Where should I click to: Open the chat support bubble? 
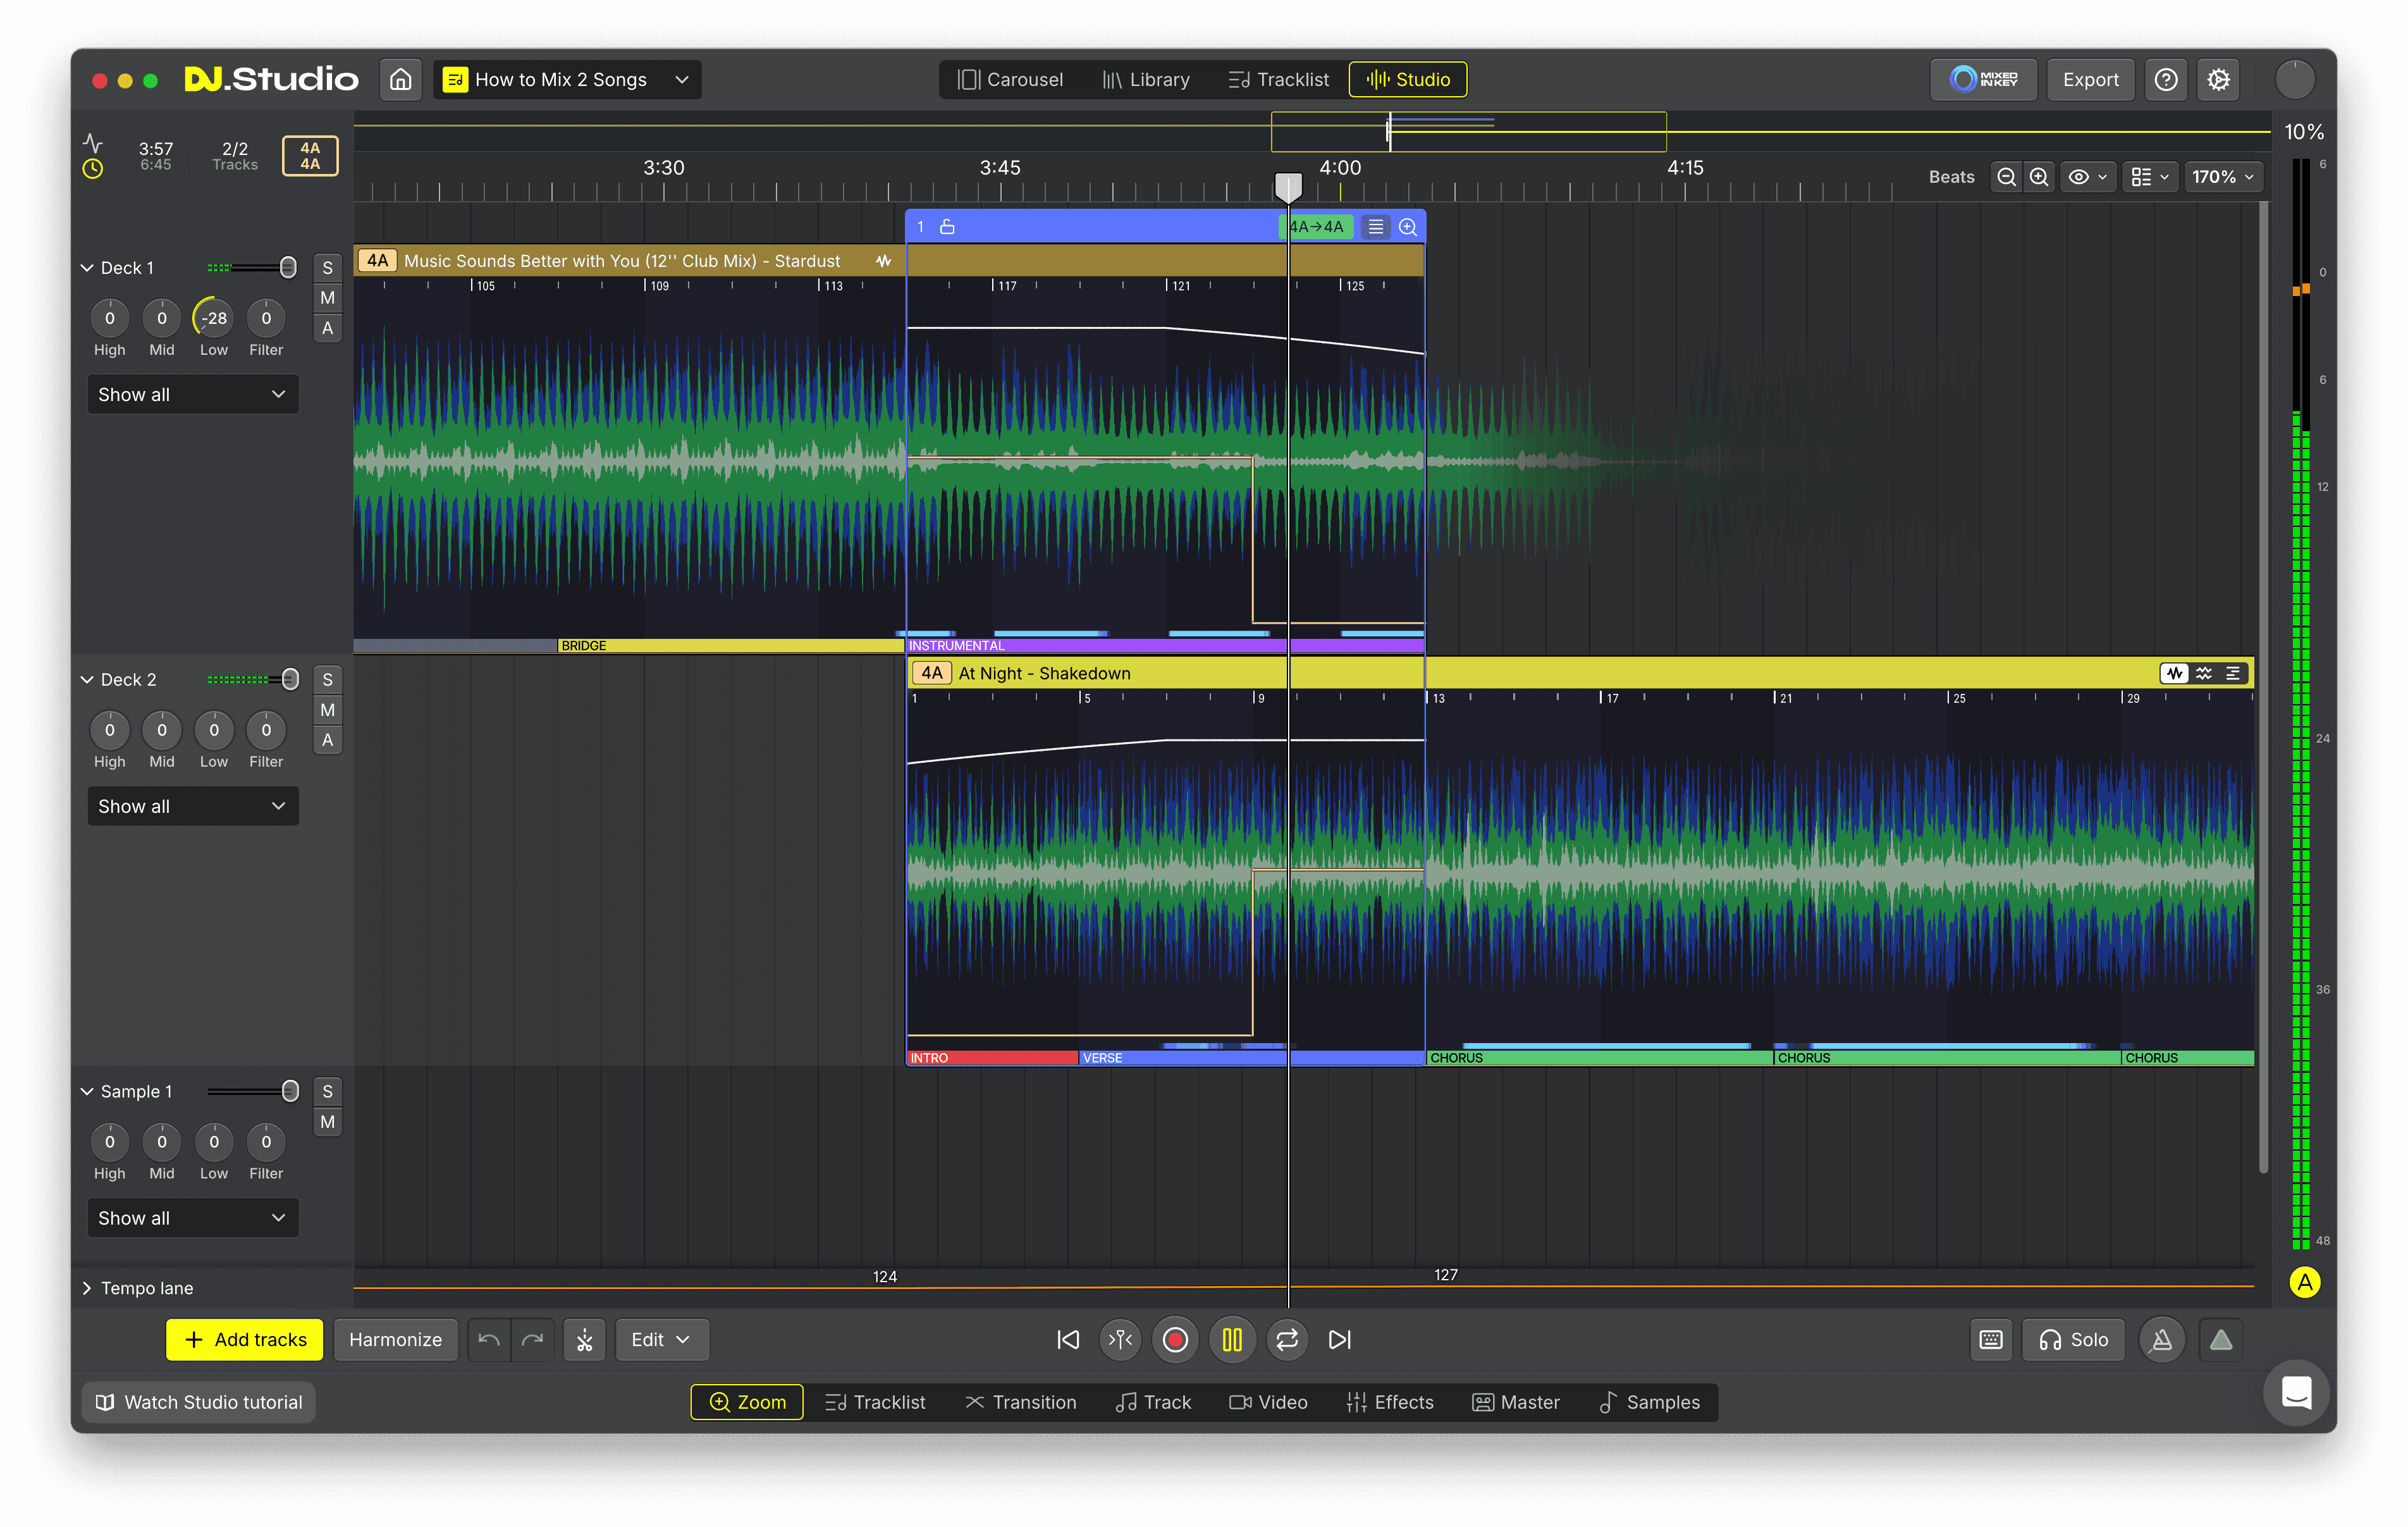[2296, 1393]
